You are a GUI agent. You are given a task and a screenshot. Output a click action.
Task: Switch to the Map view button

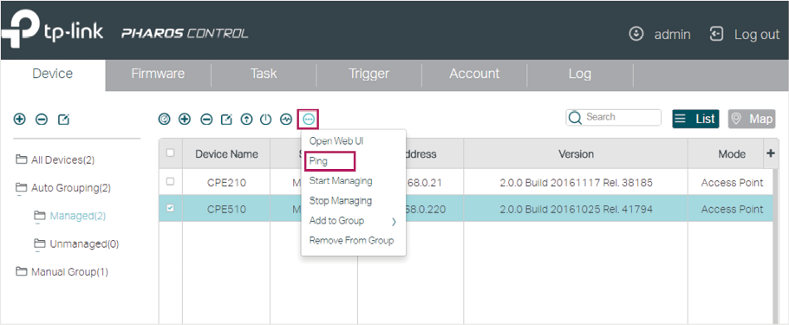point(751,119)
